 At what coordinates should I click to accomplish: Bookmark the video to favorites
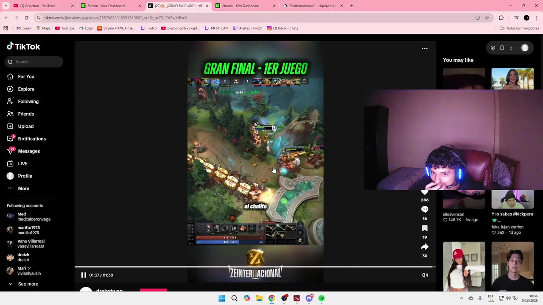coord(425,228)
